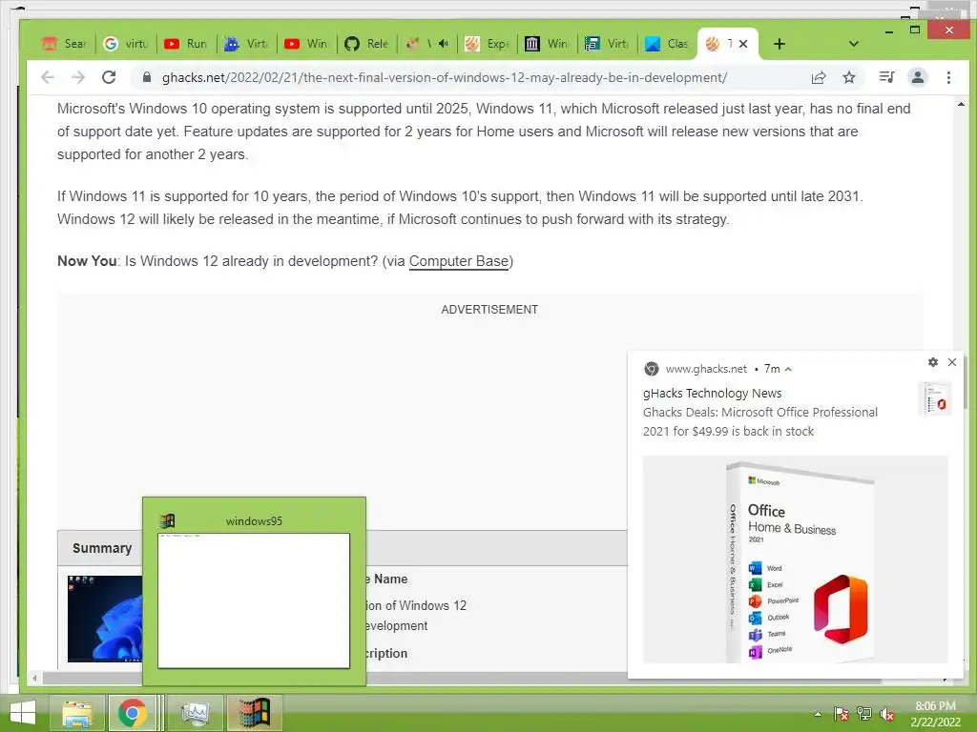Click the Chrome icon in notification header
Screen dimensions: 977x732
(x=651, y=369)
